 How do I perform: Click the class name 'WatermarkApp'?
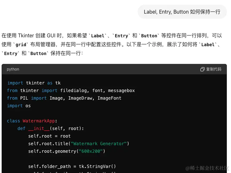point(39,121)
